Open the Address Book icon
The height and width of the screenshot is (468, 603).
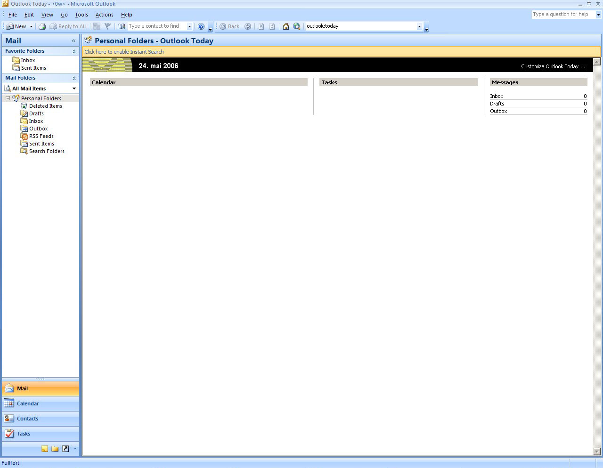[x=121, y=26]
